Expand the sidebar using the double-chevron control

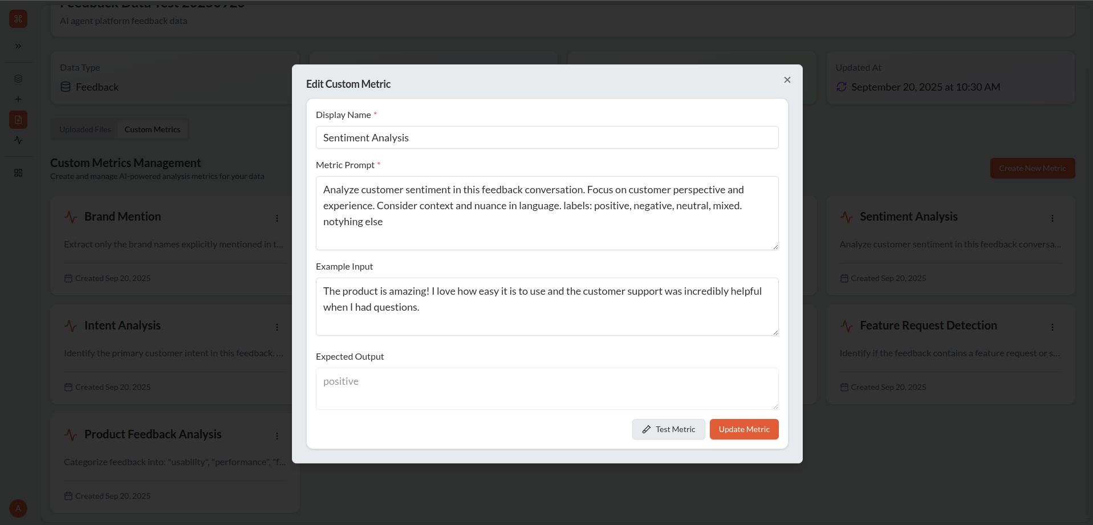pos(18,46)
